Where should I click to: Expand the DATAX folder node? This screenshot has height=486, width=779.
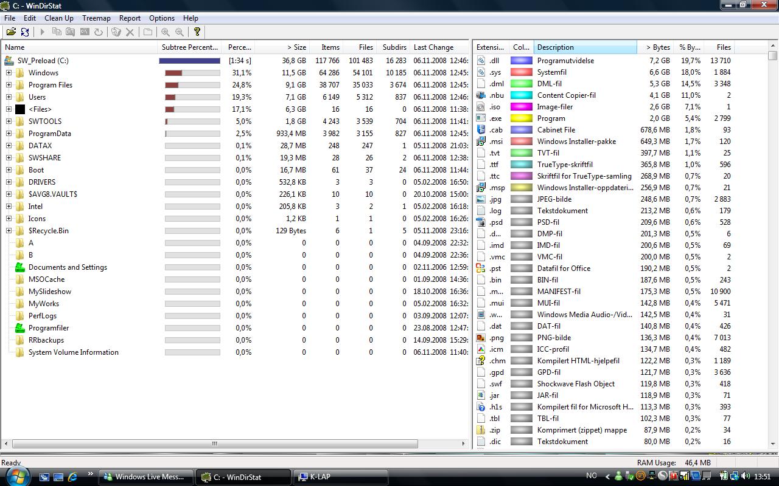click(9, 146)
